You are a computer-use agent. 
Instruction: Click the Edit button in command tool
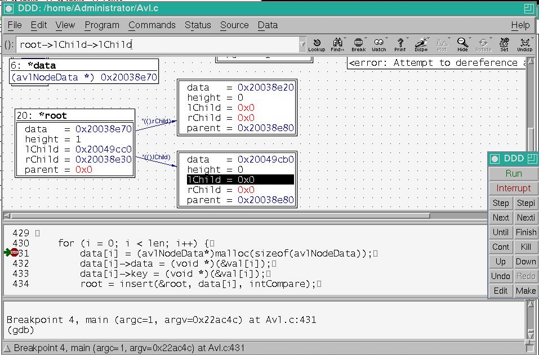501,291
